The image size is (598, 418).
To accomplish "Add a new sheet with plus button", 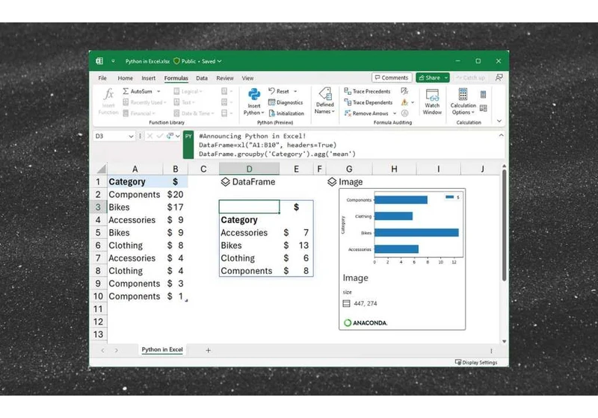I will 209,350.
